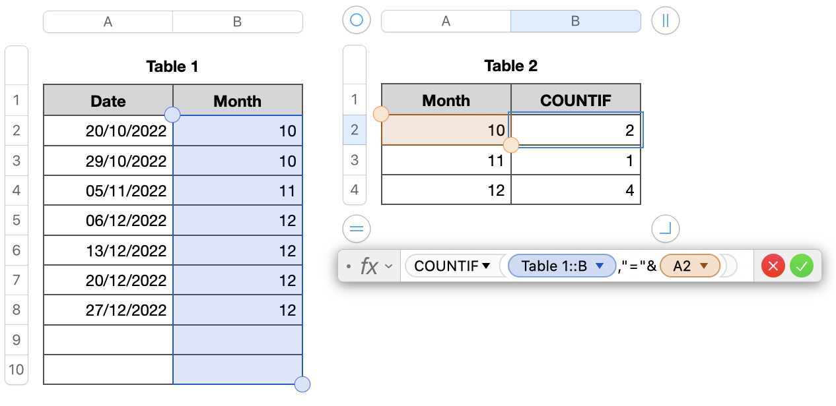
Task: Open the A2 reference token dropdown
Action: (704, 266)
